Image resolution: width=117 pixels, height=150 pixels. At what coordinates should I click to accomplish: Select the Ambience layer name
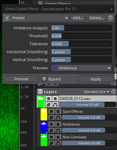(x=71, y=124)
